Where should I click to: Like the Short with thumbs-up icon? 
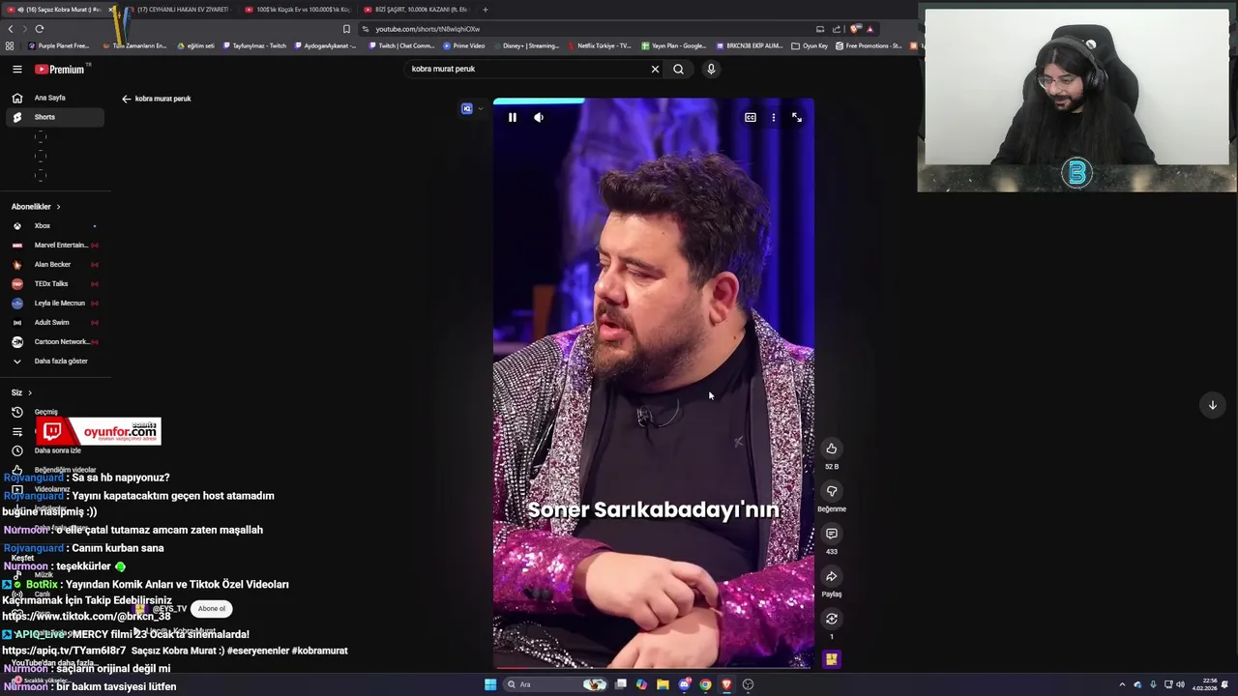832,449
